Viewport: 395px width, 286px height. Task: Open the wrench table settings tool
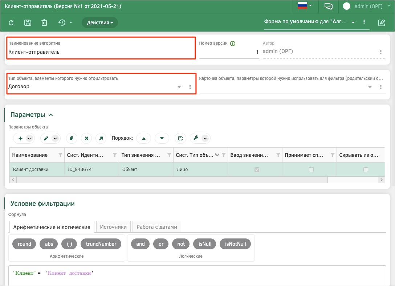196,138
